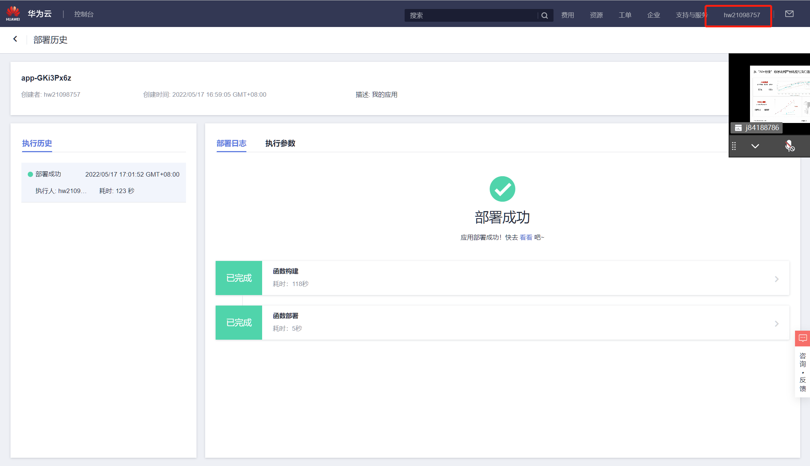Viewport: 810px width, 466px height.
Task: Select the 部署日志 tab
Action: (x=231, y=143)
